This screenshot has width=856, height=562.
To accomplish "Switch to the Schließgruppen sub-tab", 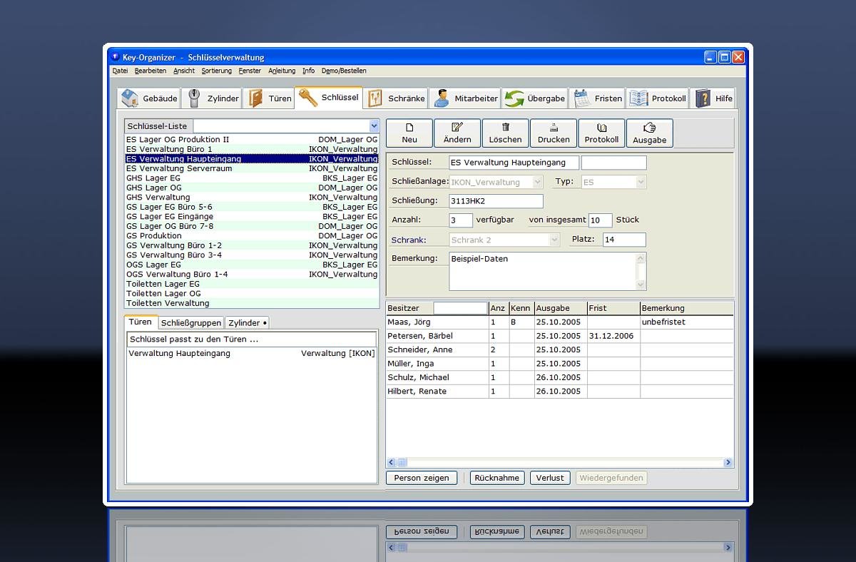I will click(x=190, y=323).
